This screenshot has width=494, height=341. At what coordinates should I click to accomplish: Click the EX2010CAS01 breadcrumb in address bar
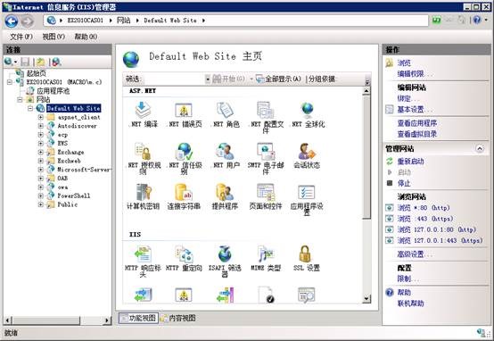click(85, 21)
